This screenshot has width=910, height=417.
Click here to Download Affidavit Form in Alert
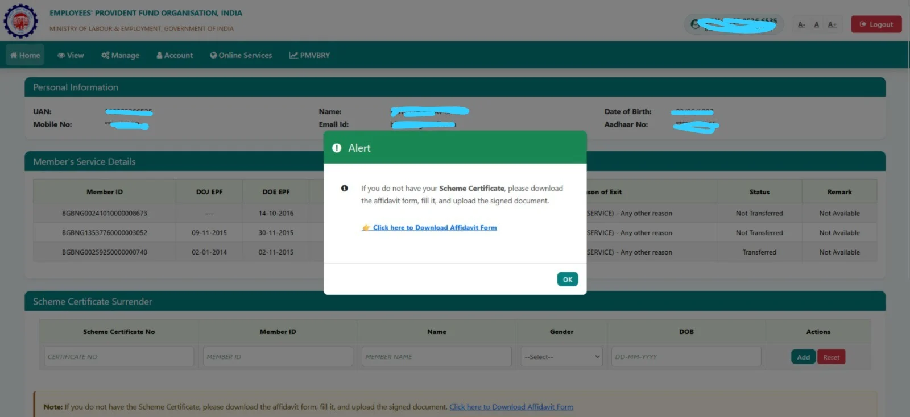pyautogui.click(x=429, y=227)
